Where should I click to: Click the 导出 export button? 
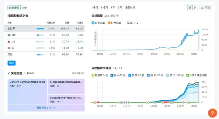pos(205,8)
